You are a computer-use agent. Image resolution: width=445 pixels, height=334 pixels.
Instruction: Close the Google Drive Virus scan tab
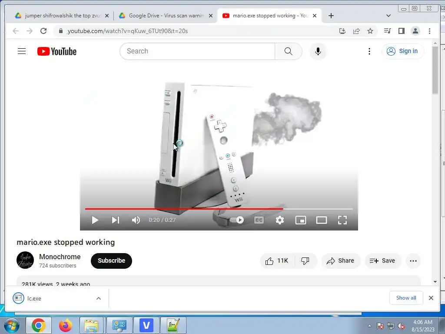tap(211, 16)
